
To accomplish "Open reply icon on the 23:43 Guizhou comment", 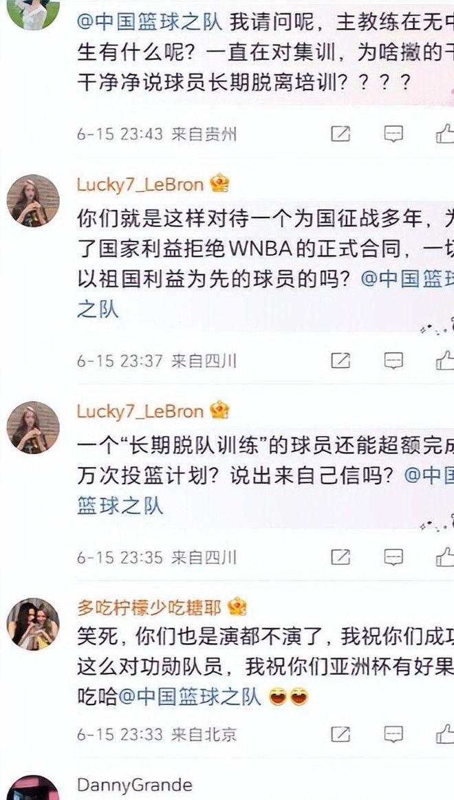I will pyautogui.click(x=393, y=134).
